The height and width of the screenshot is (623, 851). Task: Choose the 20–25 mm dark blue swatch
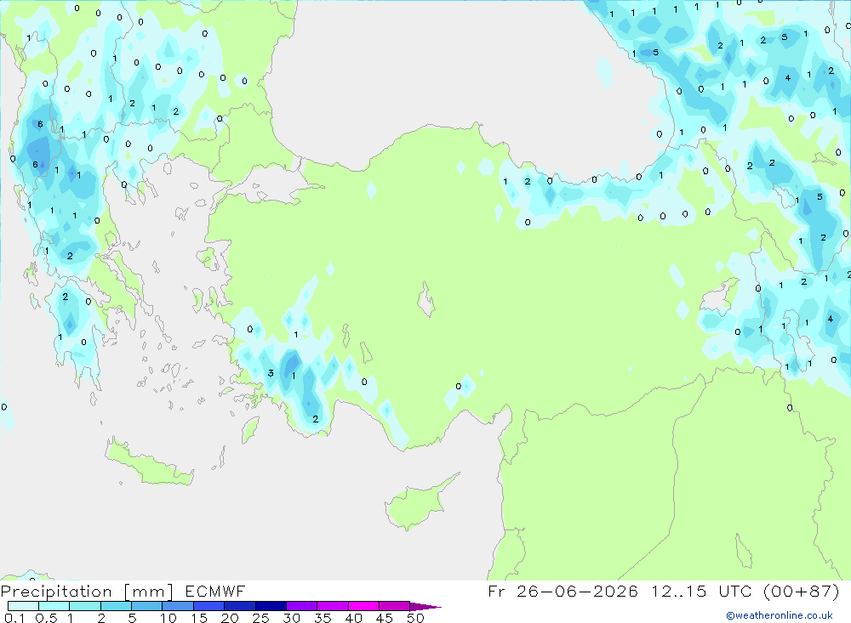[x=240, y=606]
